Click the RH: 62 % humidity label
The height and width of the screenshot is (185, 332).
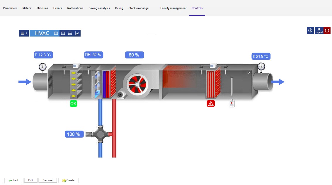pos(93,55)
